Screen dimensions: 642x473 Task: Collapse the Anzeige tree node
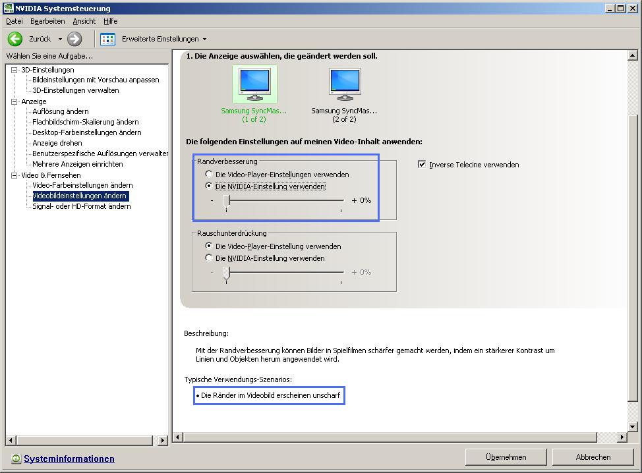coord(15,101)
